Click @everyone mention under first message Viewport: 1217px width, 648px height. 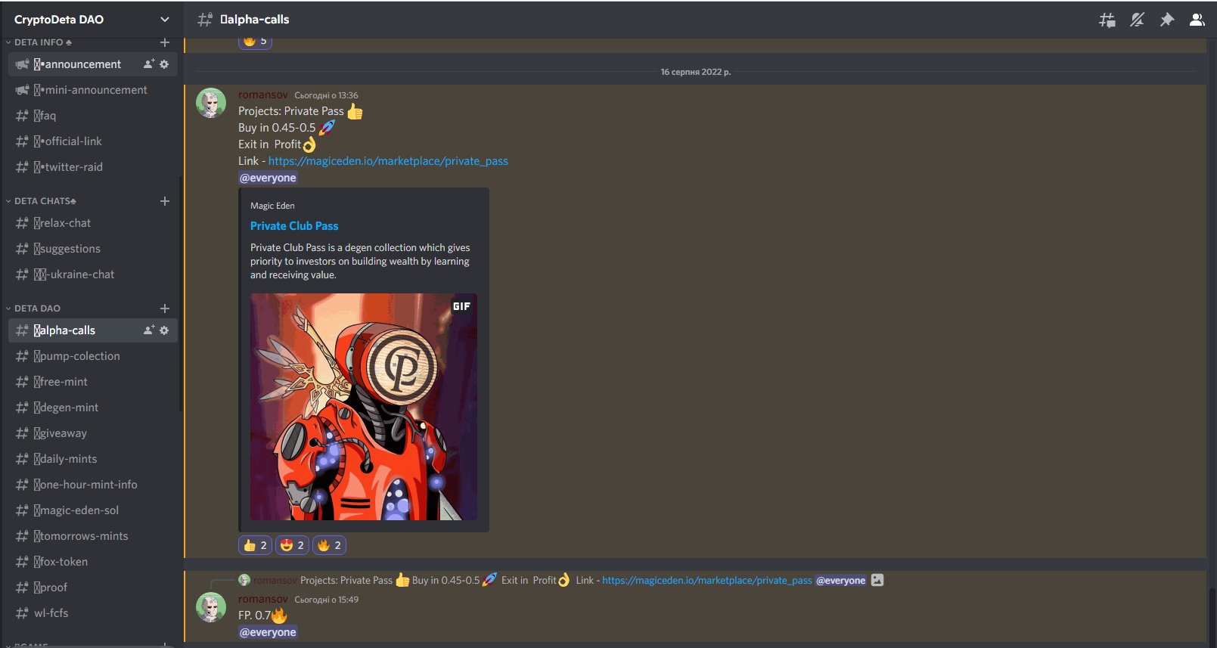(x=268, y=178)
